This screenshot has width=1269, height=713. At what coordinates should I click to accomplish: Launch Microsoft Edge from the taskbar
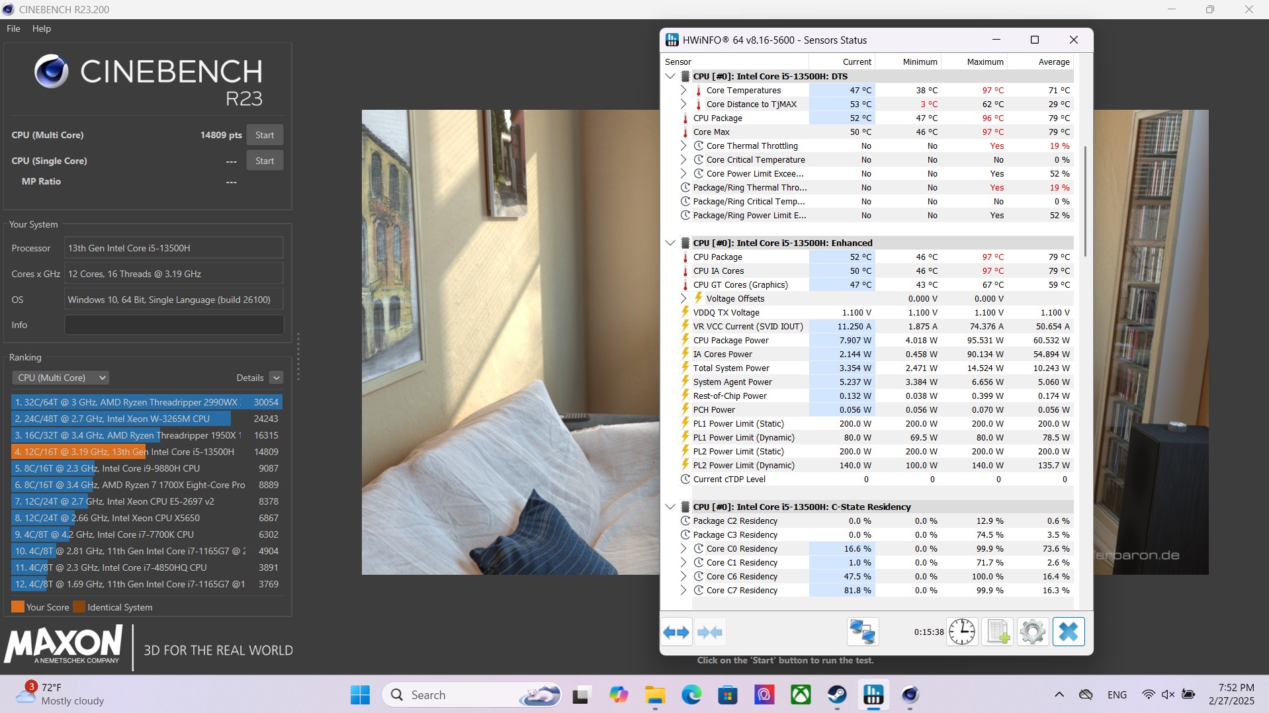691,695
